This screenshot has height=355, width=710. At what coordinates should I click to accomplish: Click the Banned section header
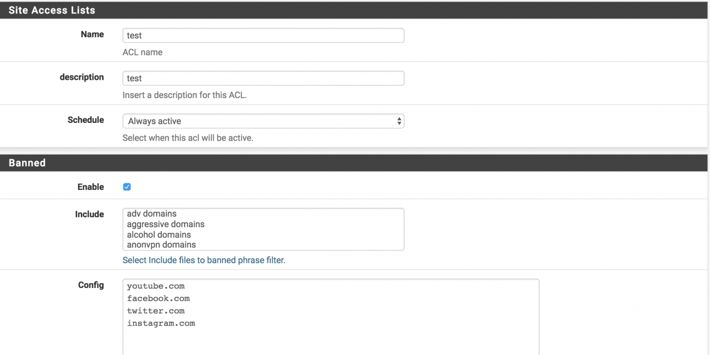click(27, 163)
